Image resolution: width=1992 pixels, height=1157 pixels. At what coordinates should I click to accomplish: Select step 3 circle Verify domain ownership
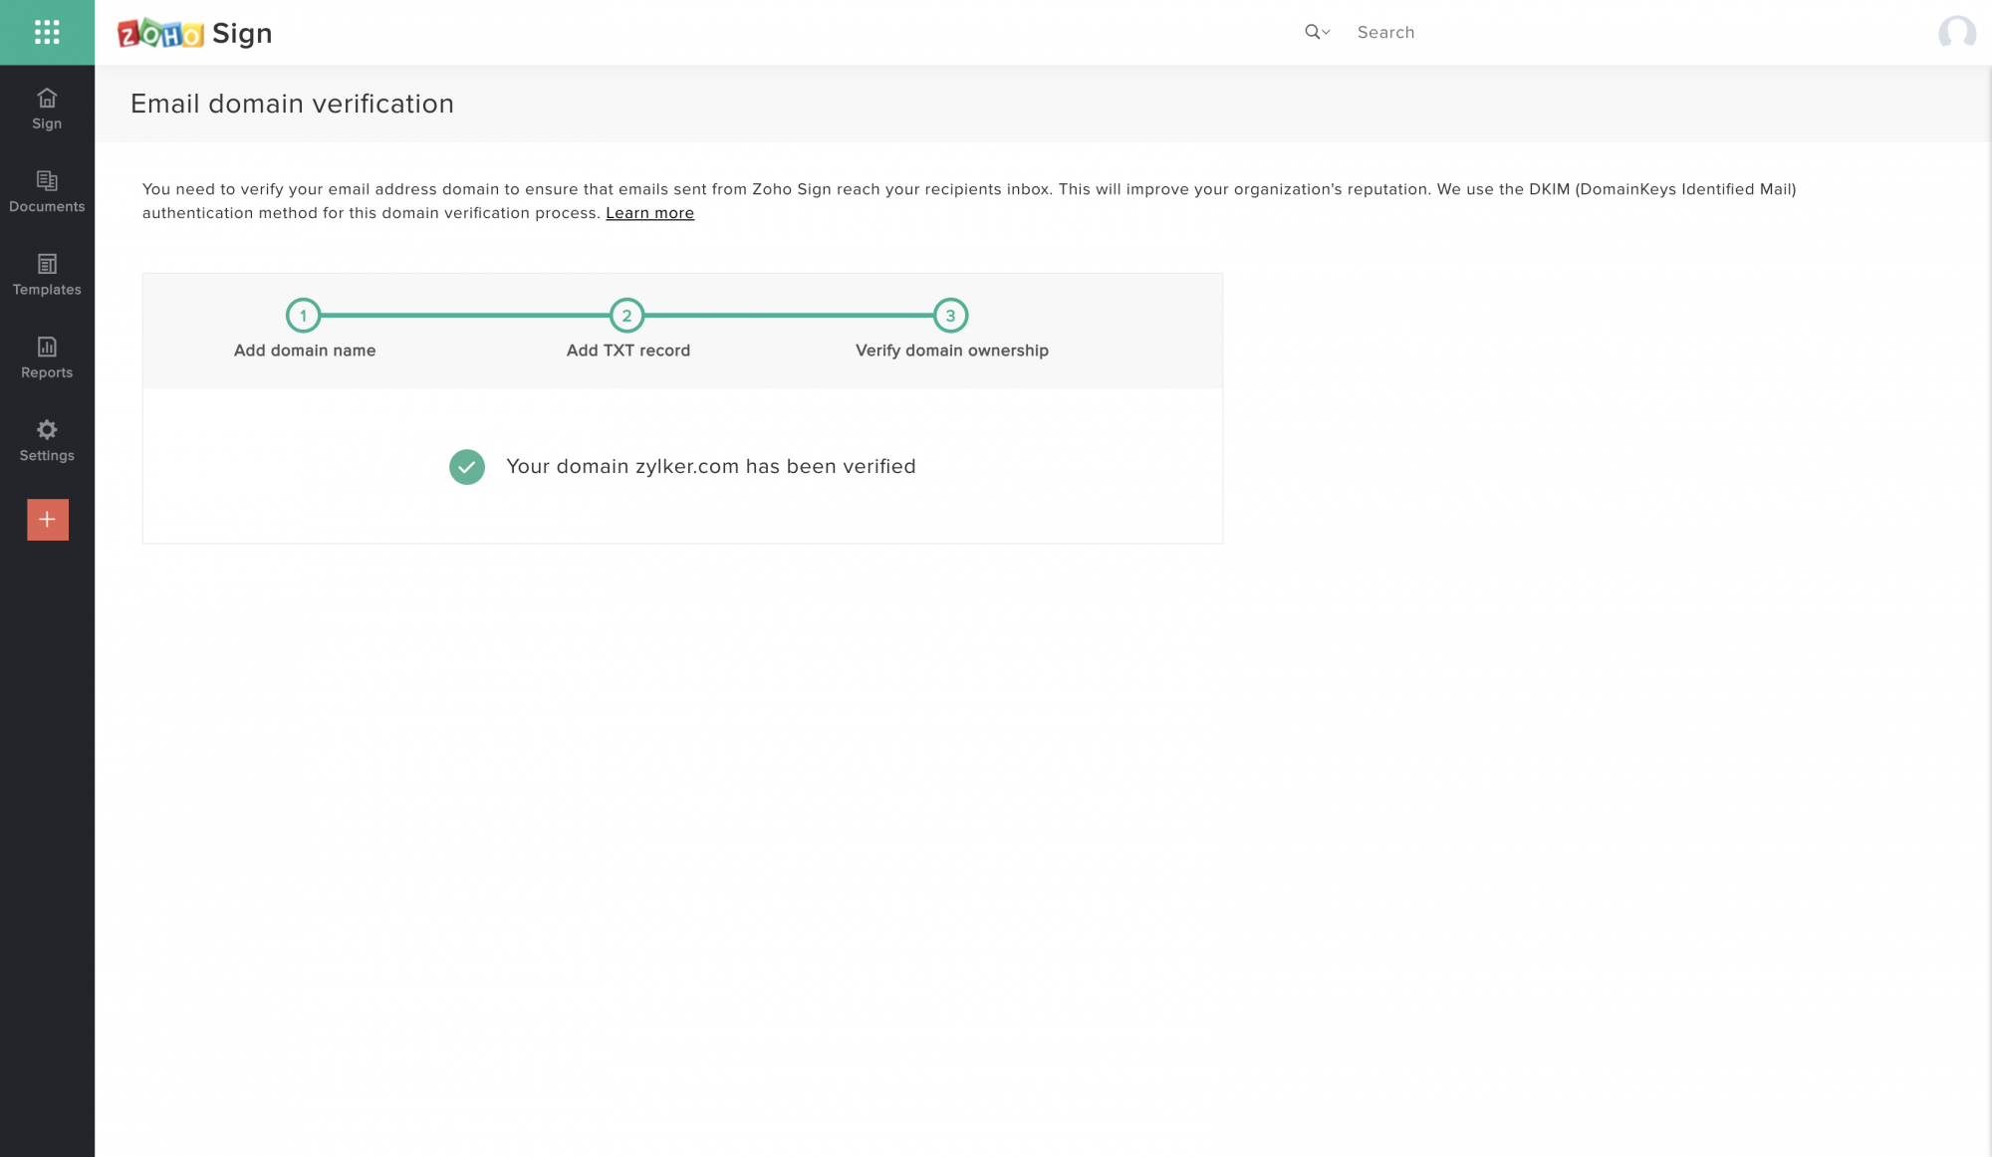click(x=950, y=316)
